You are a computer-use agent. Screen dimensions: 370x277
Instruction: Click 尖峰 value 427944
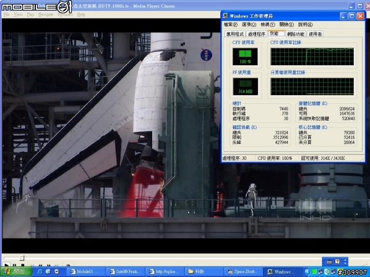(282, 143)
